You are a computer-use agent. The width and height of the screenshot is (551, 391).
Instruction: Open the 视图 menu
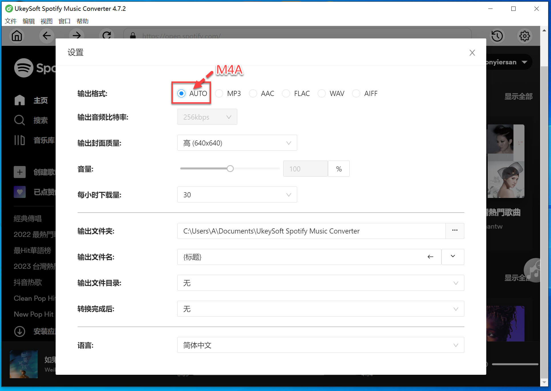click(x=46, y=21)
